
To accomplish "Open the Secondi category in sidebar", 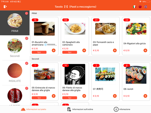I will tap(15, 48).
